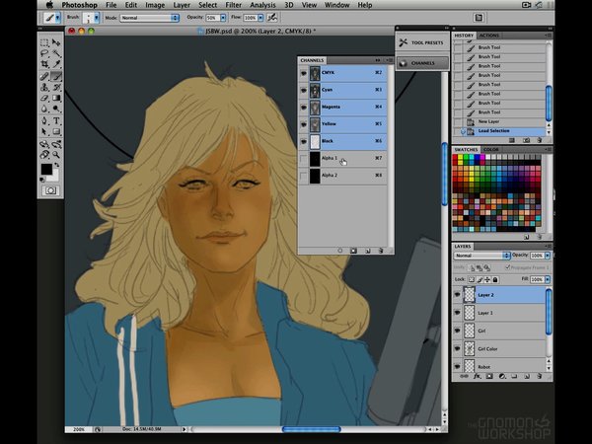Viewport: 592px width, 444px height.
Task: Select the Clone Stamp tool
Action: 44,87
